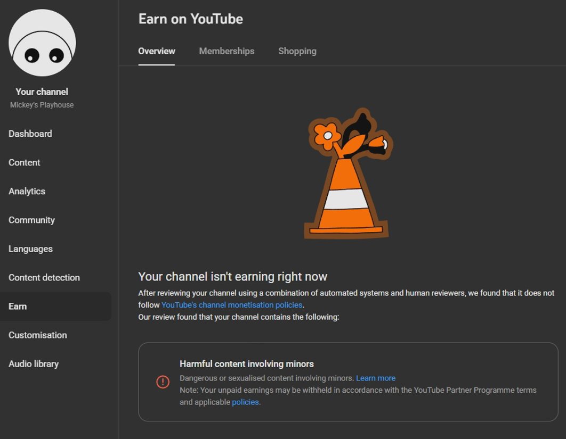This screenshot has width=566, height=439.
Task: Open the applicable policies link
Action: click(245, 402)
